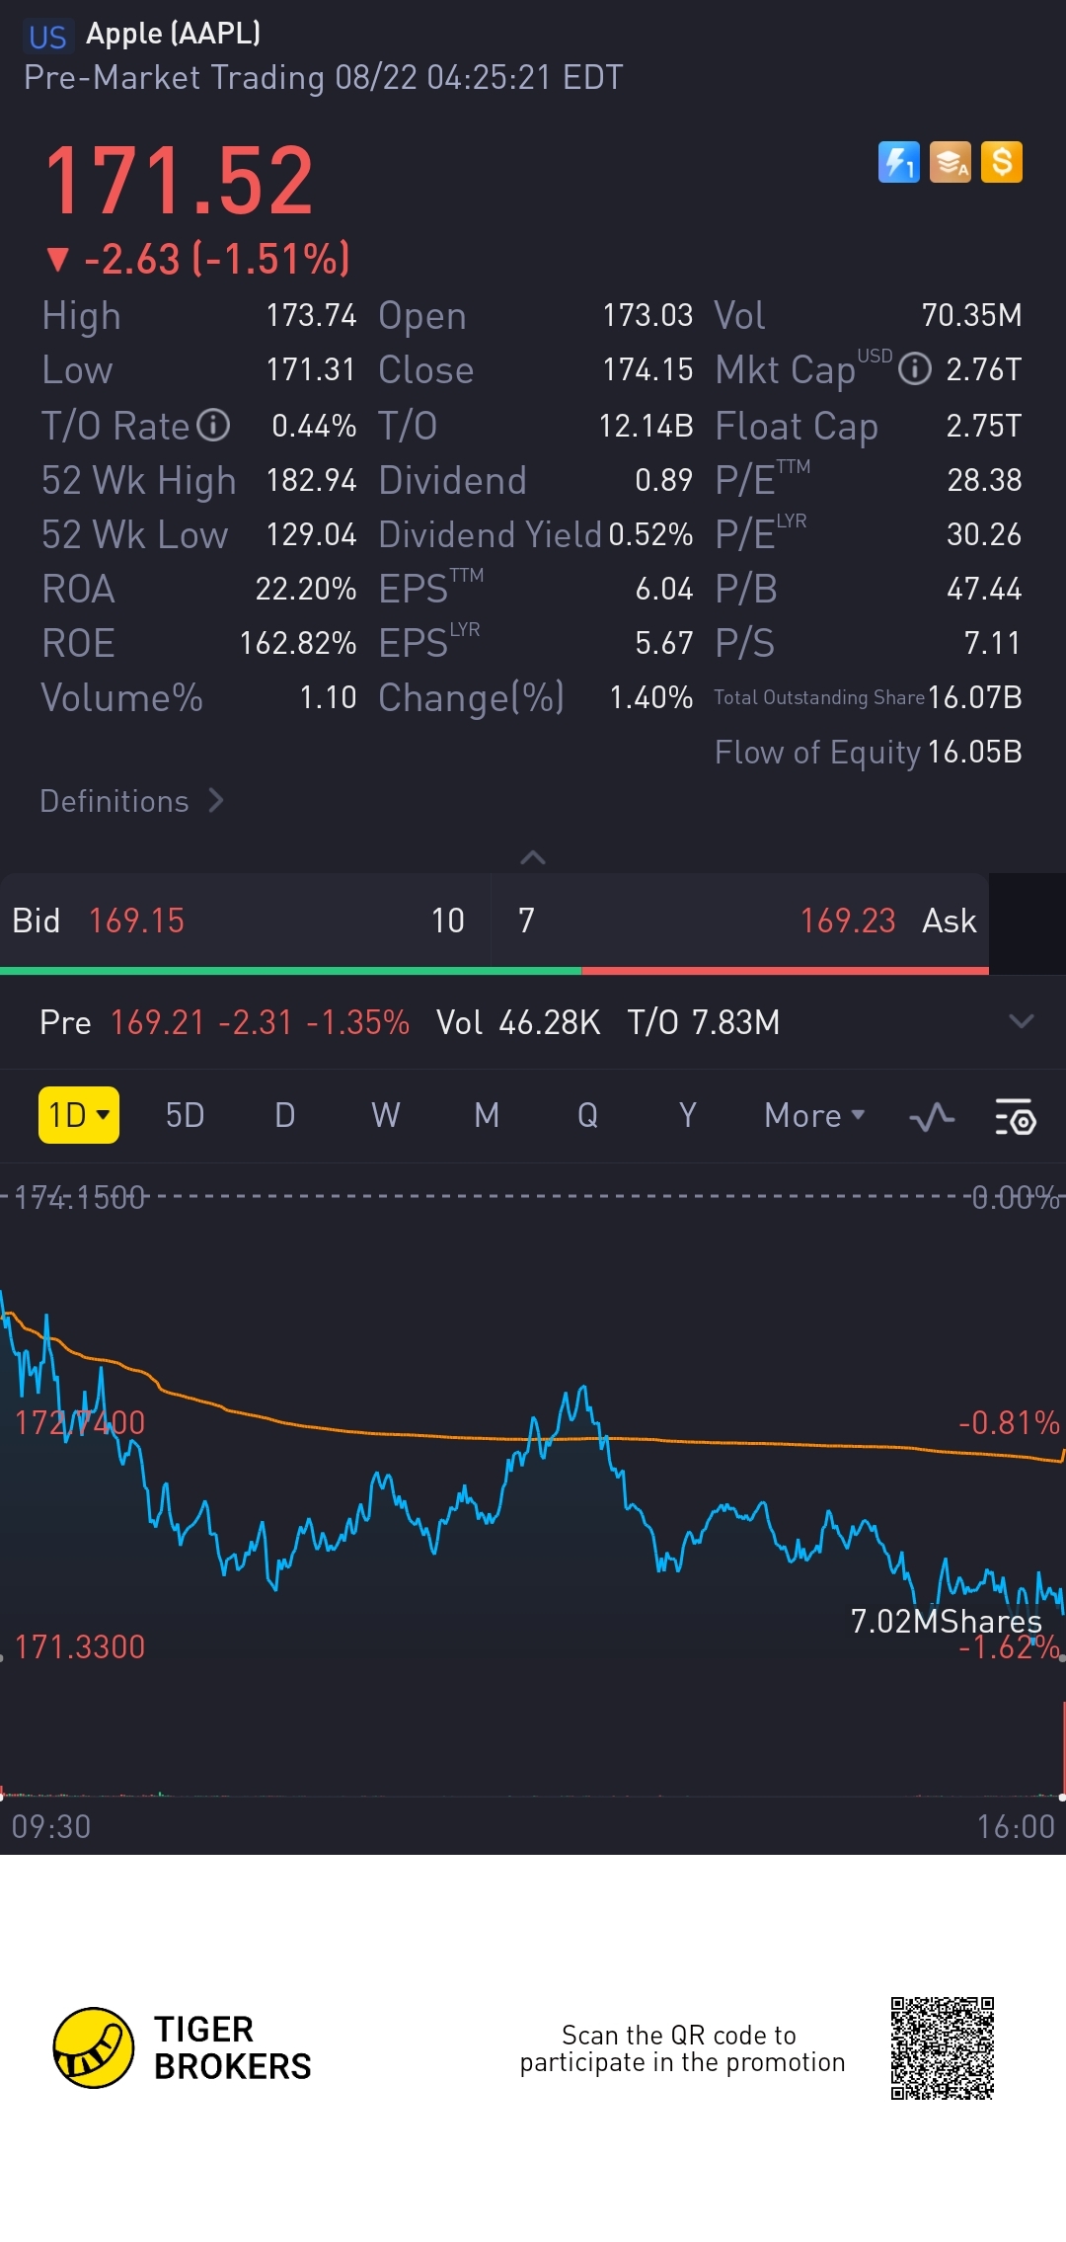The width and height of the screenshot is (1066, 2242).
Task: Expand the Pre-market details row chevron
Action: pyautogui.click(x=1022, y=1021)
